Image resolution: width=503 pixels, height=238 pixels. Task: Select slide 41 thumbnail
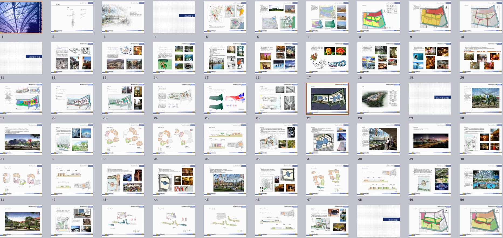point(21,180)
